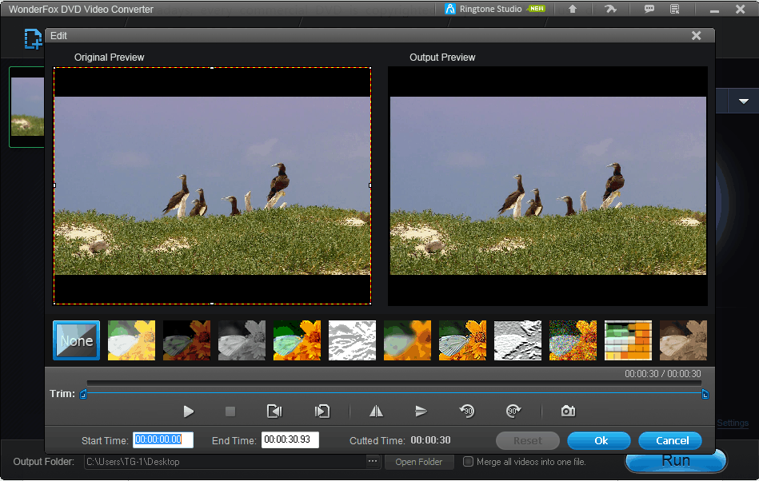Select the None effect thumbnail
This screenshot has height=481, width=759.
(x=77, y=340)
